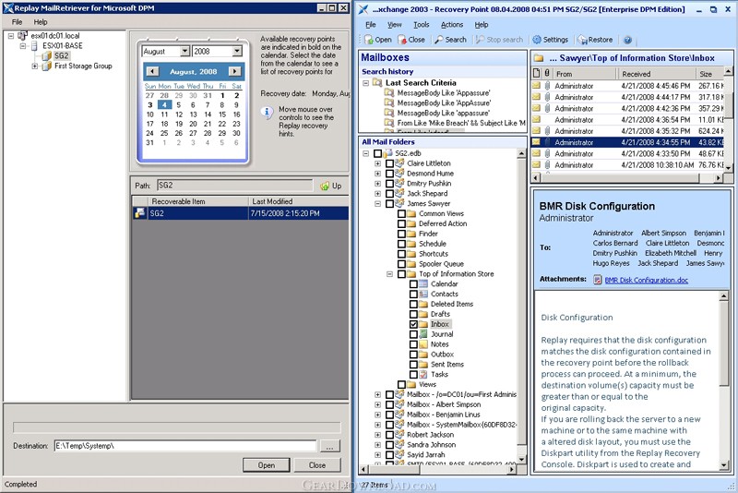The image size is (738, 493).
Task: Collapse Top of Information Store node
Action: click(x=389, y=274)
